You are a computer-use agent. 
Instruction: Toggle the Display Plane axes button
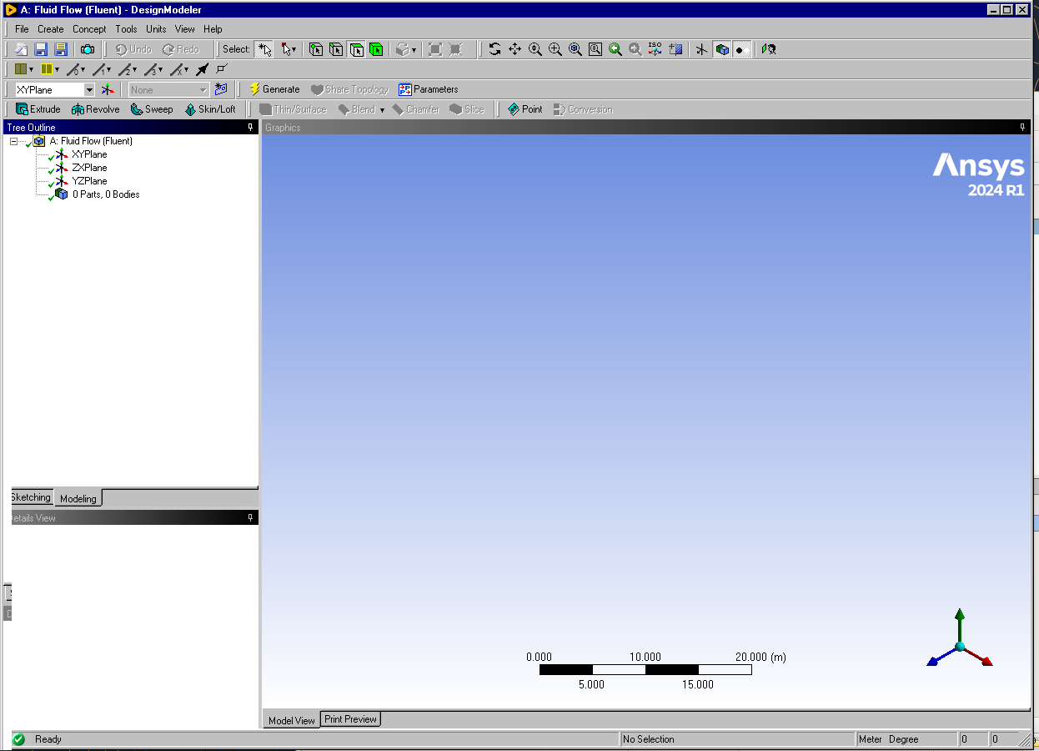[701, 49]
